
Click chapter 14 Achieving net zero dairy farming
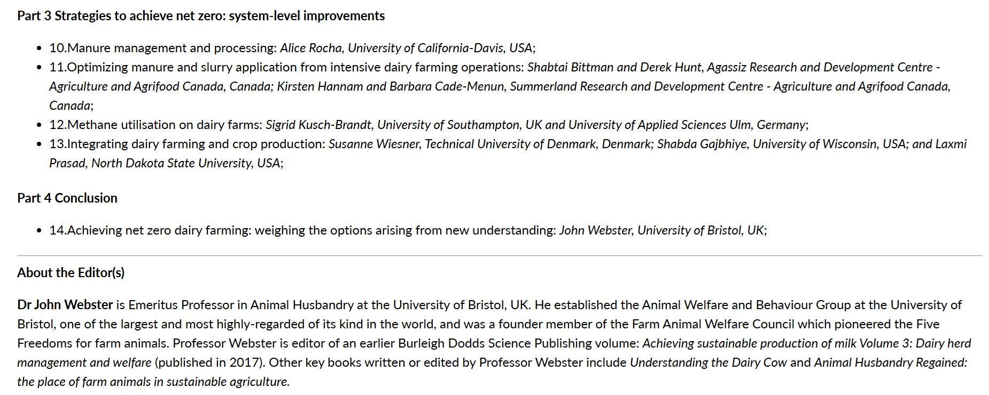tap(302, 230)
